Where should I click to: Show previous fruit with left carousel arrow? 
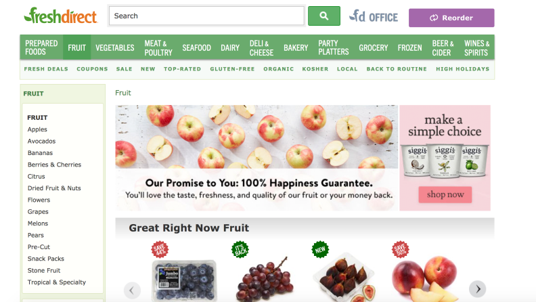coord(132,290)
